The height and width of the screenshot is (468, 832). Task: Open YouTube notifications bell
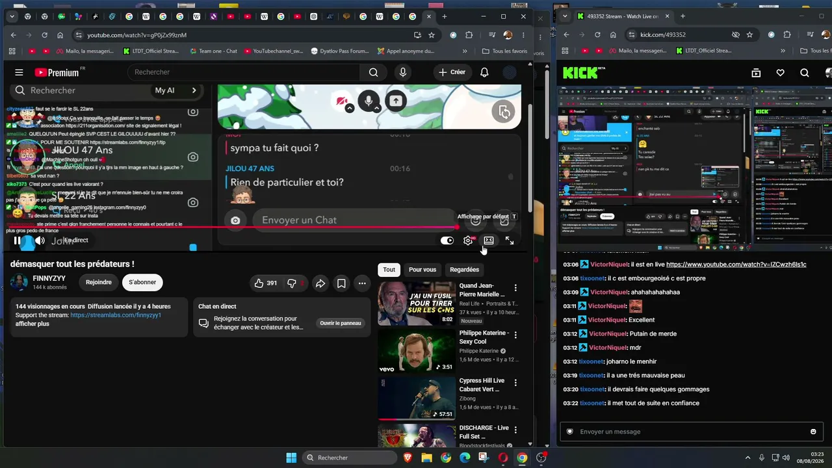pos(484,72)
